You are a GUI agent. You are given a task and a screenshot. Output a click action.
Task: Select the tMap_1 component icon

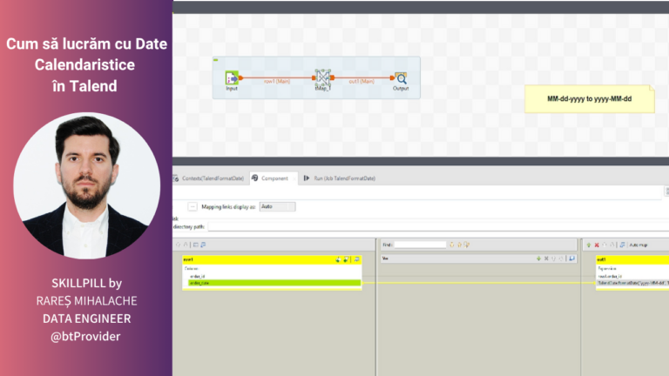coord(322,77)
